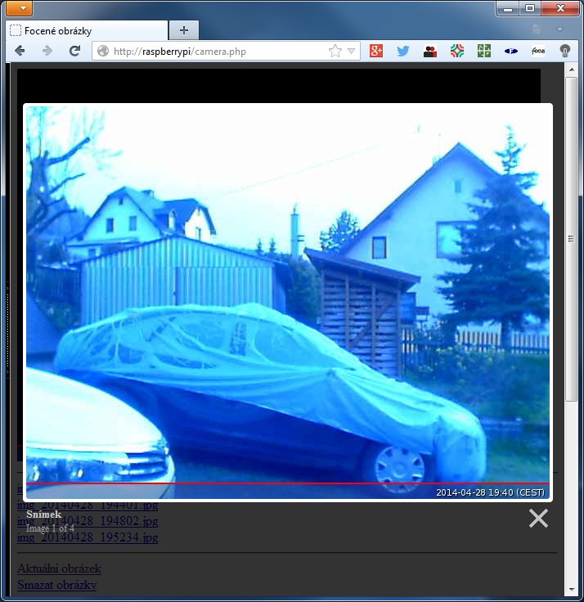Open link img_20140428_194802.jpg

click(88, 521)
